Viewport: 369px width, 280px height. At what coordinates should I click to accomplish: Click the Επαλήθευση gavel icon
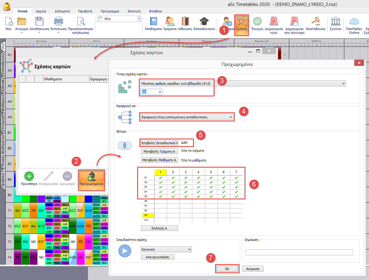315,22
